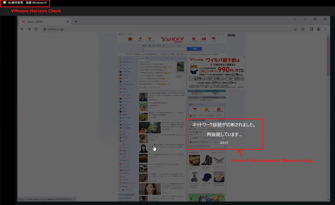Go back in the Chrome browser
This screenshot has height=205, width=335.
point(22,29)
